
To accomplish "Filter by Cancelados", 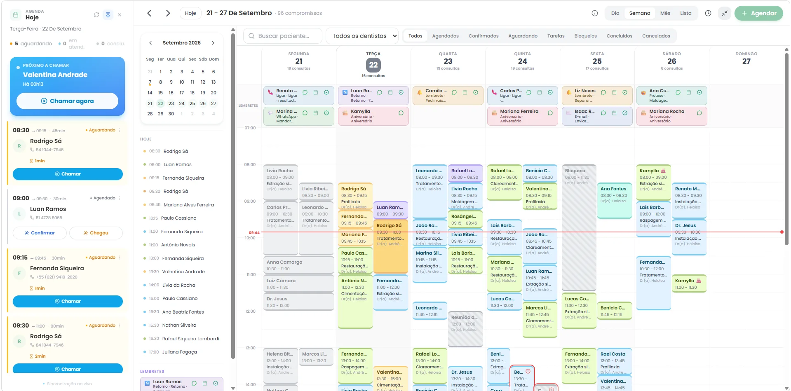I will 656,36.
